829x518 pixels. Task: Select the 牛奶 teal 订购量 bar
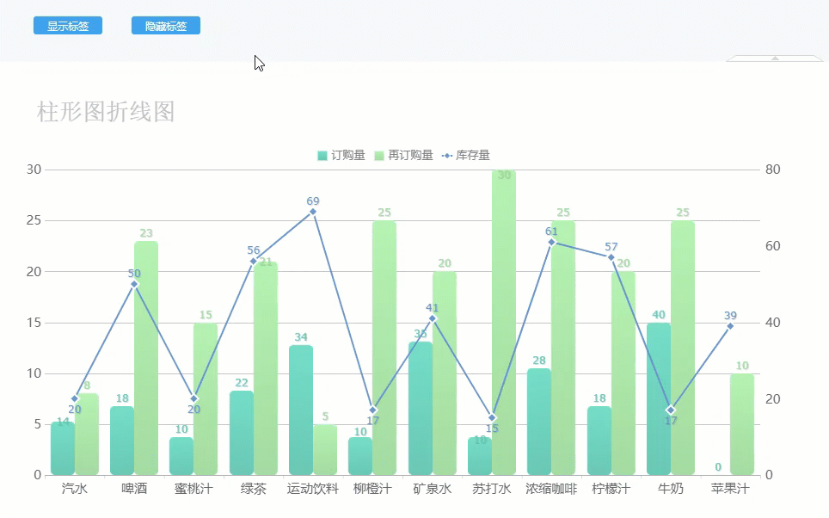659,400
